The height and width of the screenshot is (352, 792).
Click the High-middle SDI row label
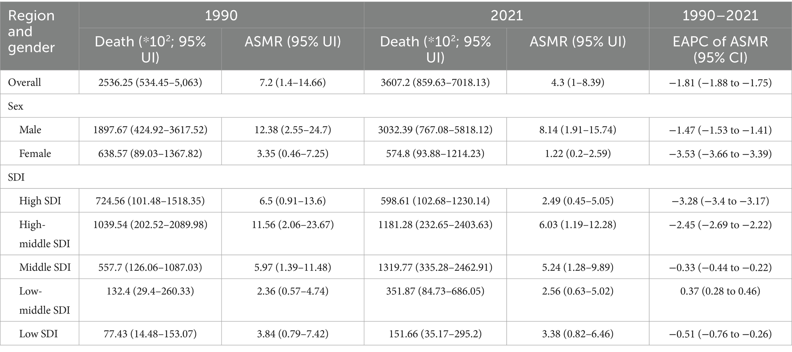coord(45,234)
